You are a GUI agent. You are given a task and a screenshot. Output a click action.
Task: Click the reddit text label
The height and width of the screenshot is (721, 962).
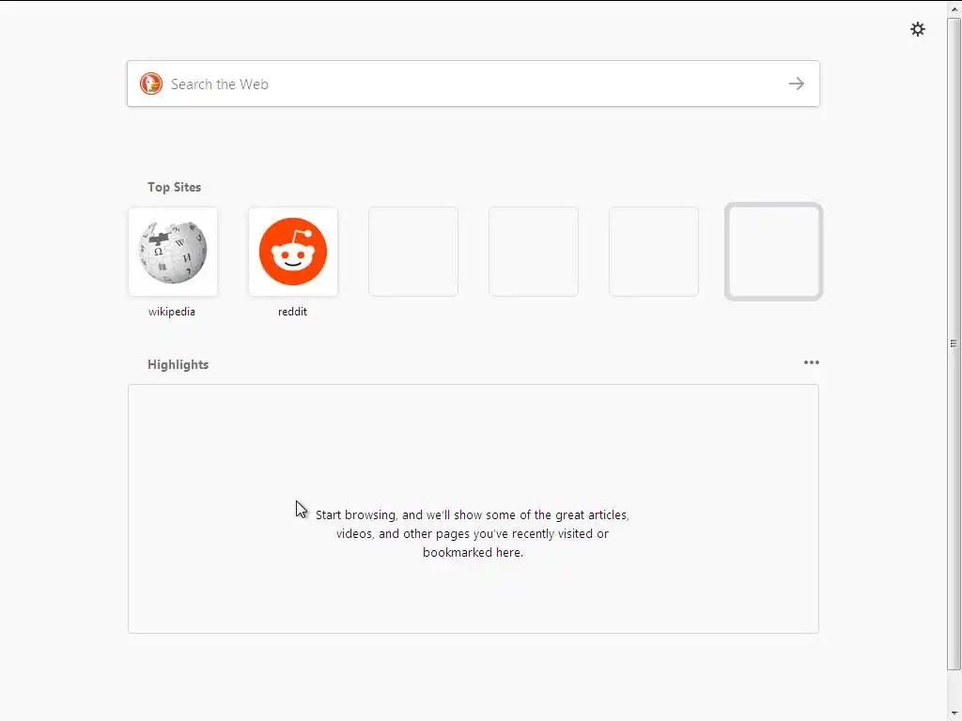(x=293, y=312)
